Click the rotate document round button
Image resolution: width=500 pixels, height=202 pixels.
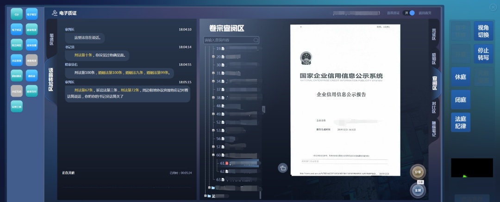[x=282, y=168]
